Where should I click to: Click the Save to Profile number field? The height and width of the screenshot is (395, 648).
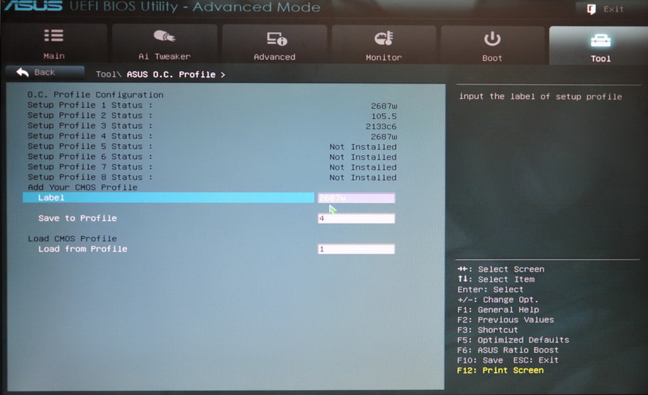[356, 218]
